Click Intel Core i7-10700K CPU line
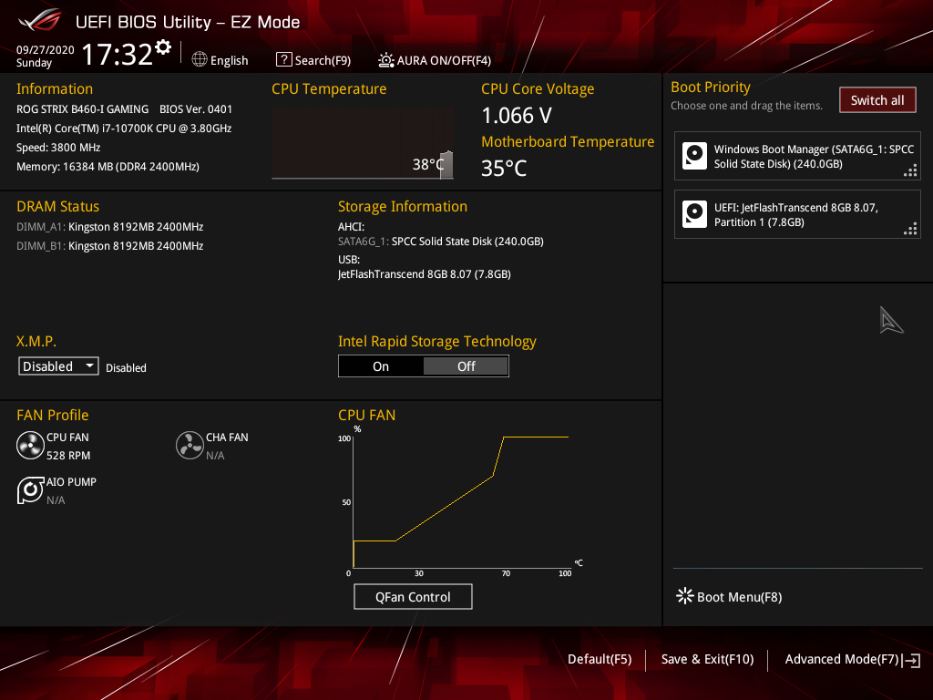 (x=124, y=129)
